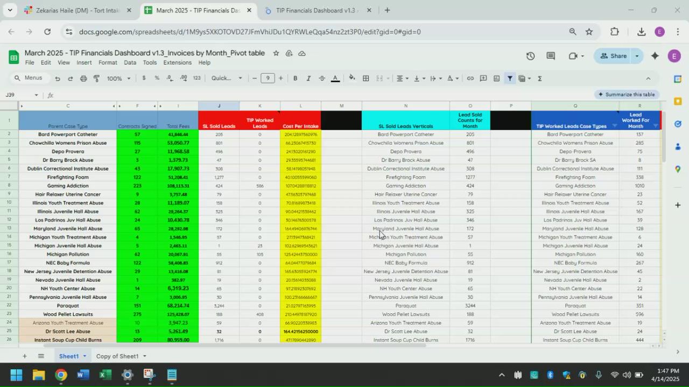
Task: Move document using the folder icon
Action: [289, 53]
